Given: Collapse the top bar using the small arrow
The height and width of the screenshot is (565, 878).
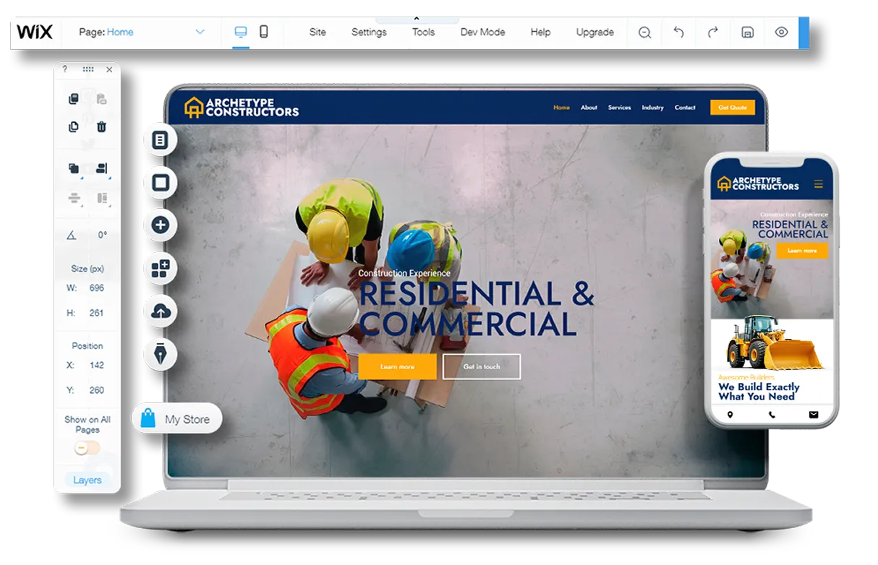Looking at the screenshot, I should (416, 18).
